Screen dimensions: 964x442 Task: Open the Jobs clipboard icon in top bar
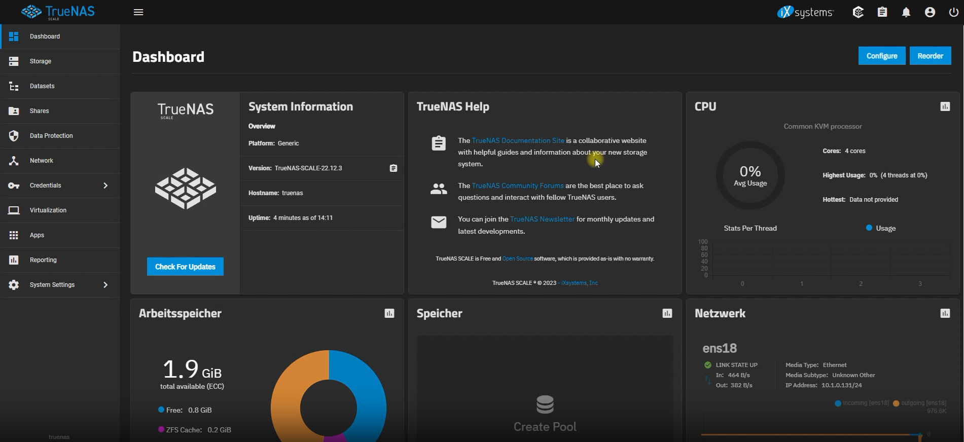pyautogui.click(x=882, y=12)
